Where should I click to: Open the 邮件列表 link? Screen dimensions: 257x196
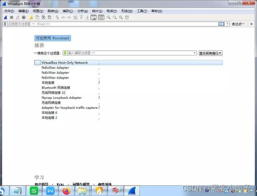[105, 184]
